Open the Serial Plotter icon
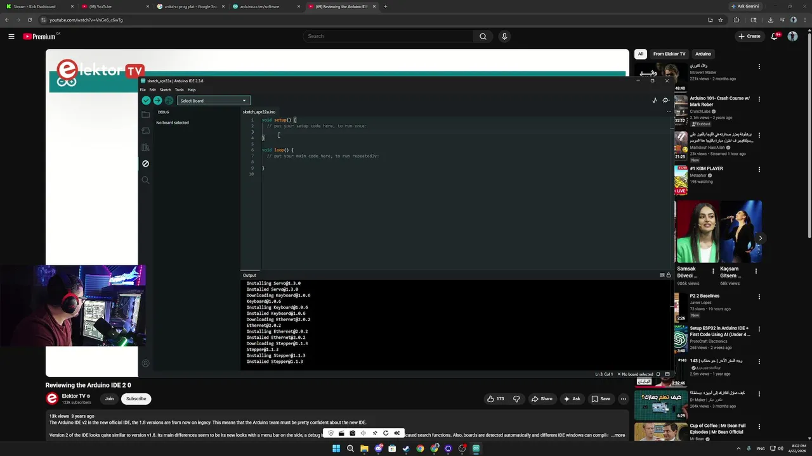812x456 pixels. click(x=655, y=101)
